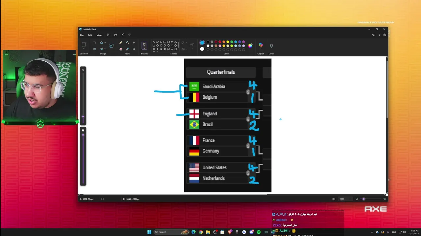421x236 pixels.
Task: Choose the Rectangle shape
Action: (165, 42)
